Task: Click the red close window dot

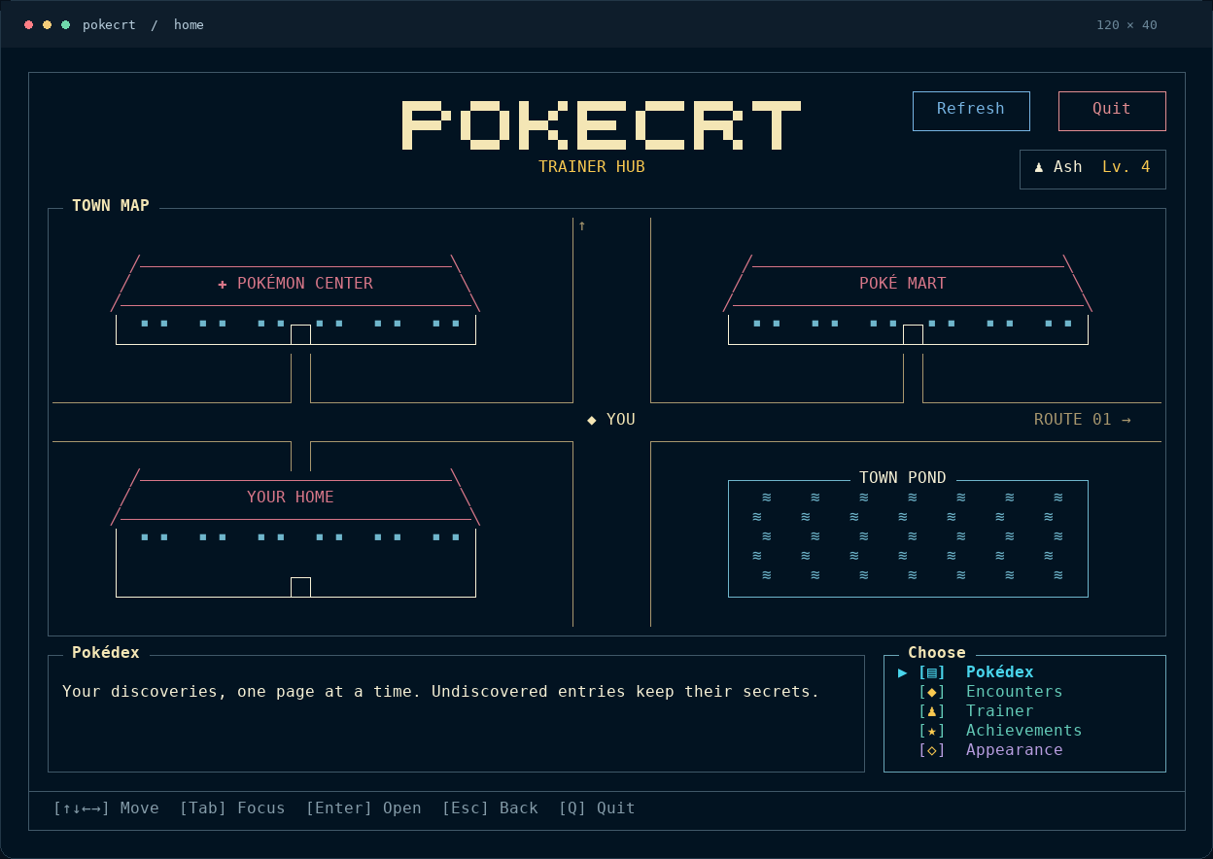Action: pos(28,25)
